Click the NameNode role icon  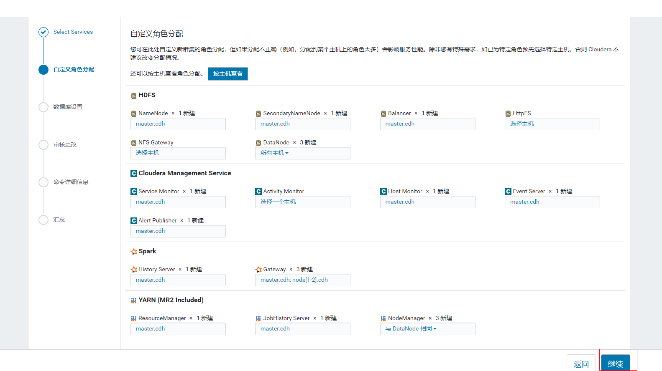[134, 114]
